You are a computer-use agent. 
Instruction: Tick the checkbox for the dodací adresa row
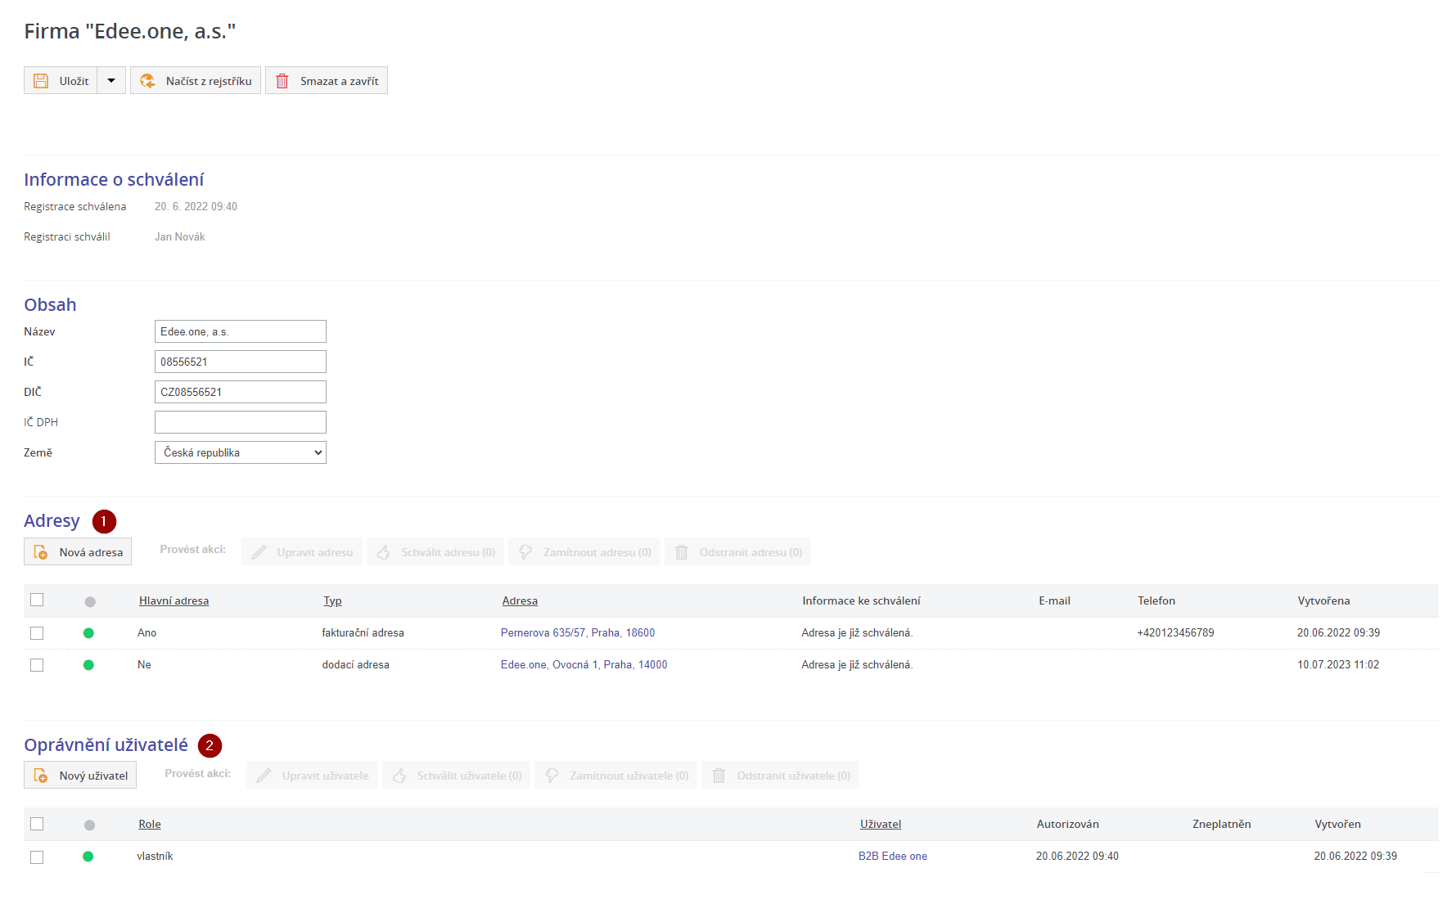pyautogui.click(x=37, y=665)
